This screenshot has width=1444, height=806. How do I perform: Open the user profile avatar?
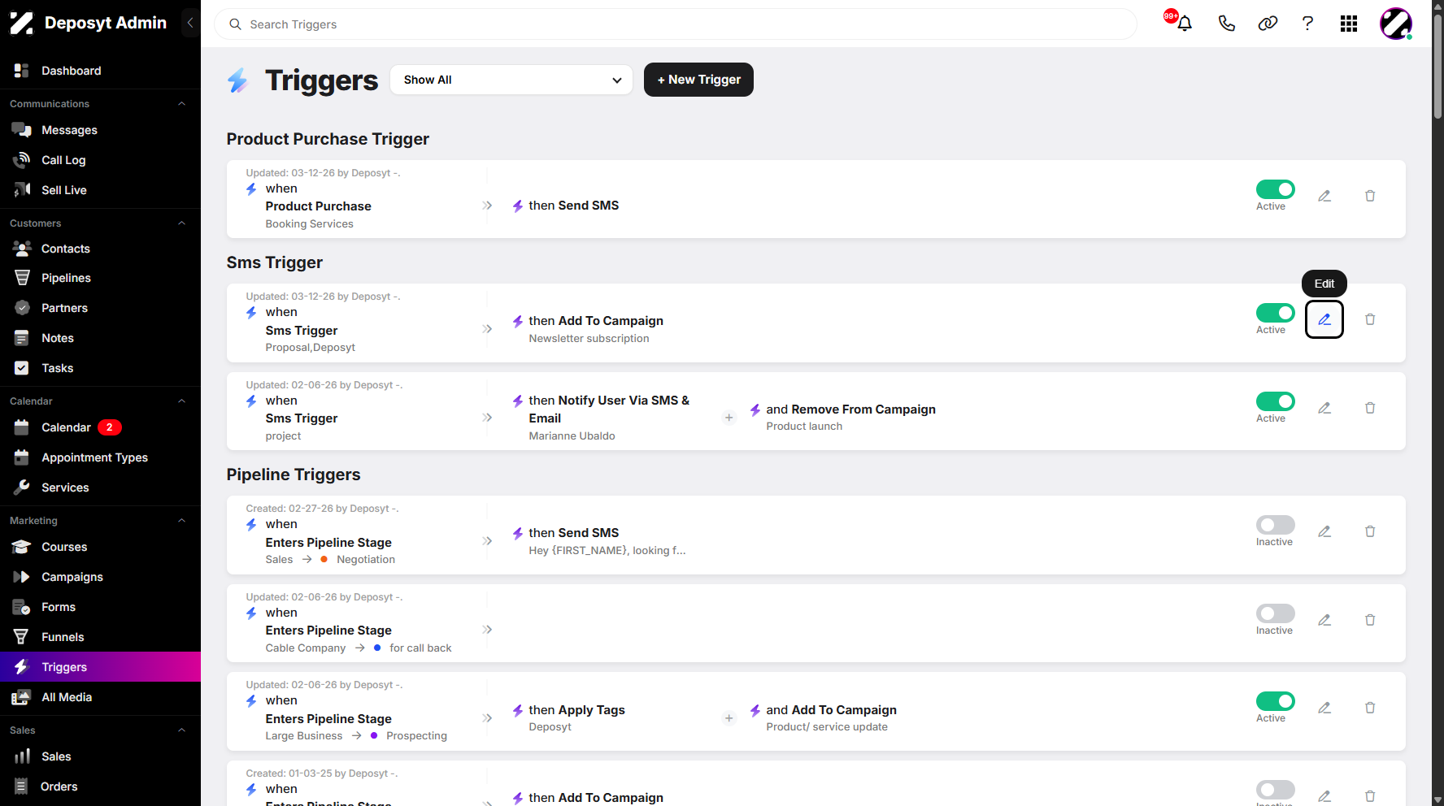(x=1396, y=24)
